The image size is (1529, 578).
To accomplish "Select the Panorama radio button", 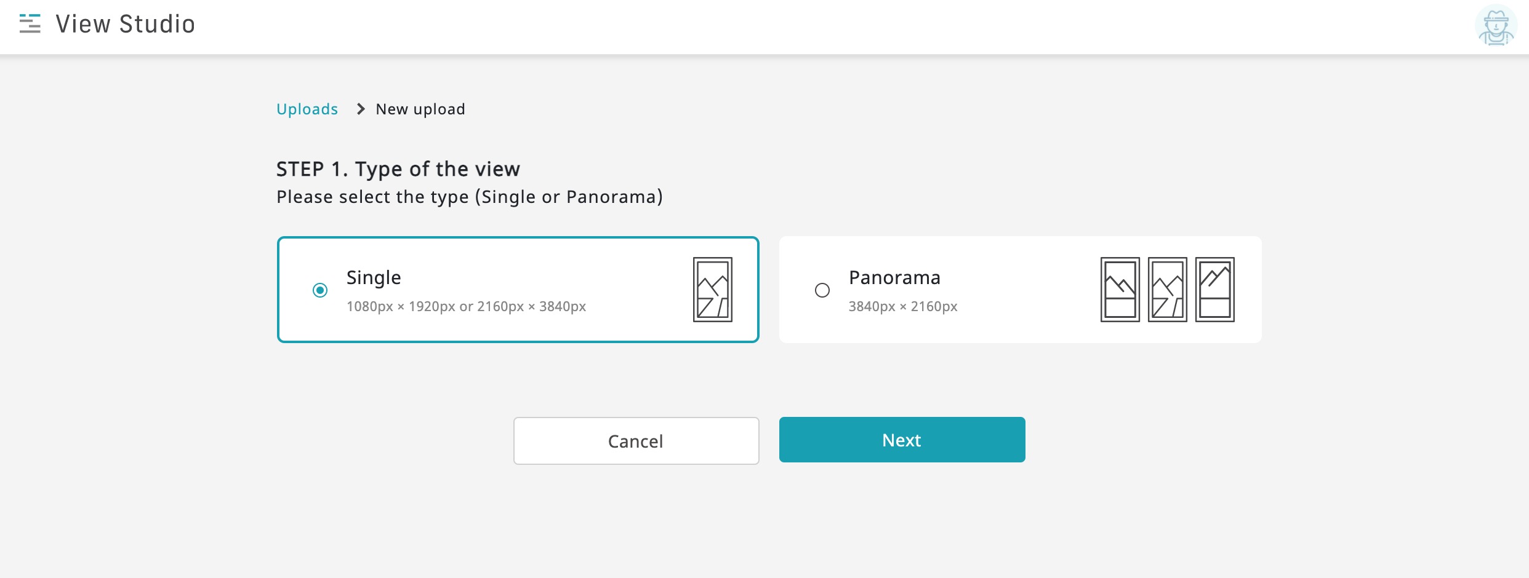I will point(822,290).
